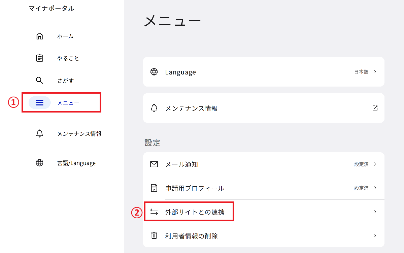
Task: Open the 外部サイトとの連携 link
Action: tap(195, 212)
